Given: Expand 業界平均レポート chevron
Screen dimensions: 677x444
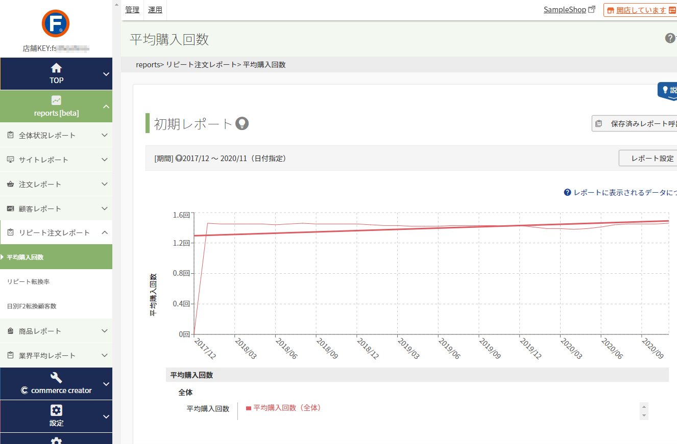Looking at the screenshot, I should [104, 355].
